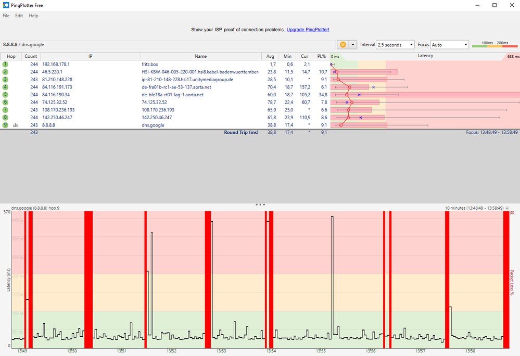Pause tracing with the orange pause button
Screen dimensions: 520x356
(x=343, y=44)
